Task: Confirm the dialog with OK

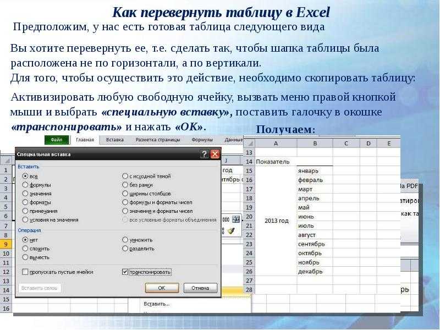Action: pyautogui.click(x=162, y=288)
